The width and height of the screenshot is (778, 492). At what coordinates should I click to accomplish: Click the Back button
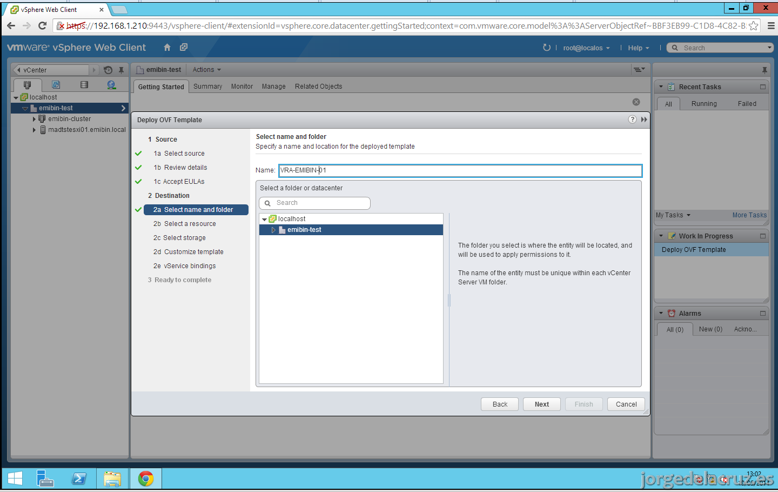coord(500,404)
